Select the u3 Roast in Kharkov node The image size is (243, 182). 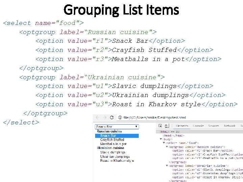(x=207, y=177)
